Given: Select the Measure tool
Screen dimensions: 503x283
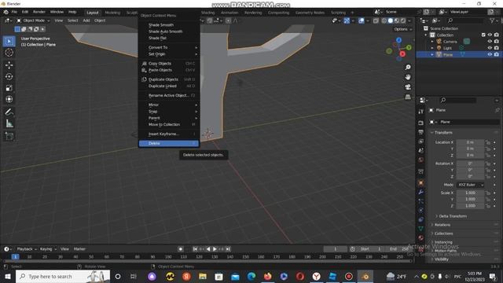Looking at the screenshot, I should click(9, 123).
